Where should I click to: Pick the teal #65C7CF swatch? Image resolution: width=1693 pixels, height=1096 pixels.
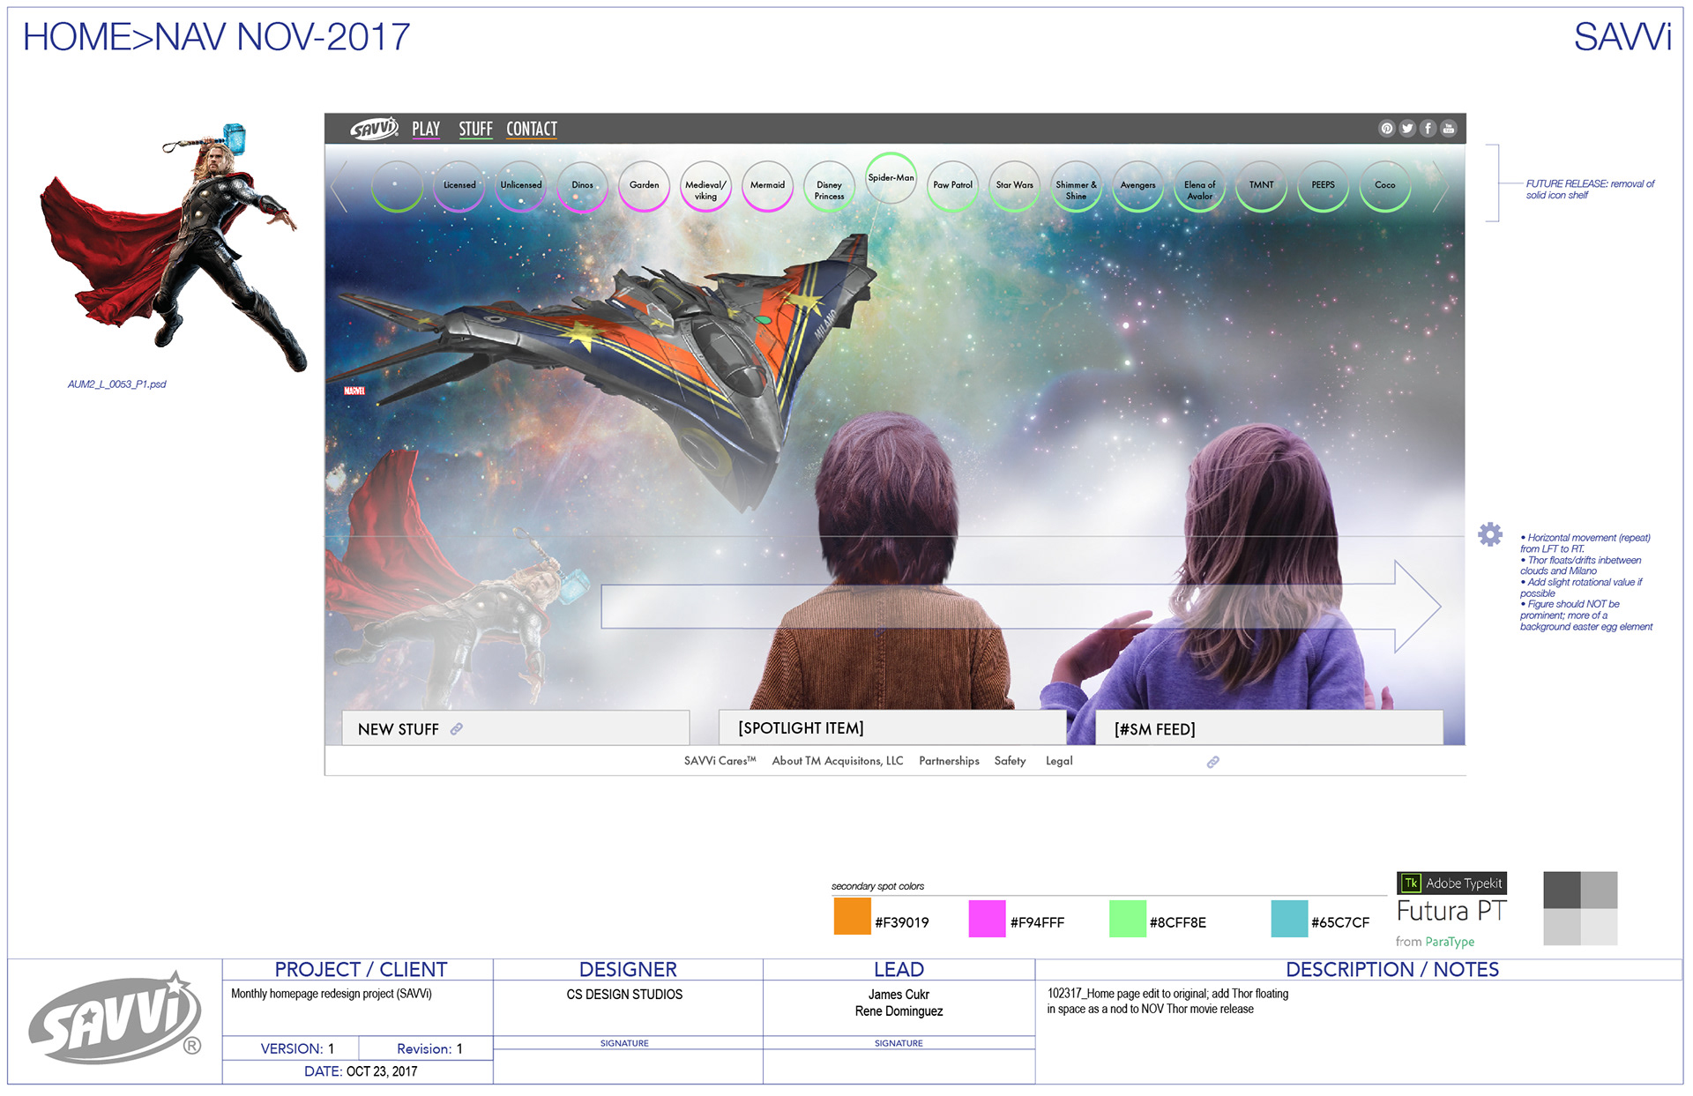click(1289, 919)
